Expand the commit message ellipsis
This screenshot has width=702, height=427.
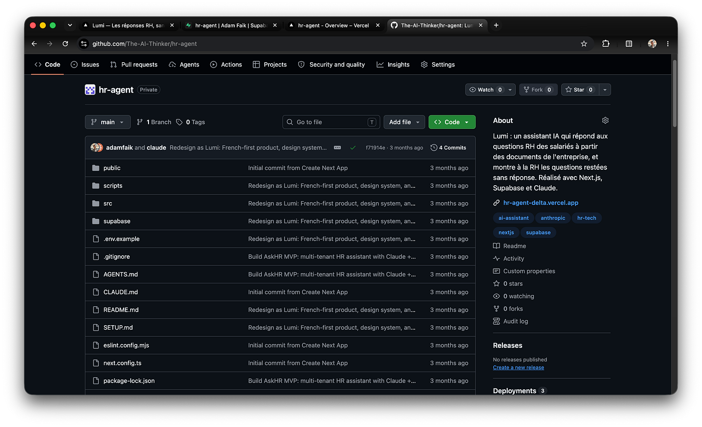[337, 148]
